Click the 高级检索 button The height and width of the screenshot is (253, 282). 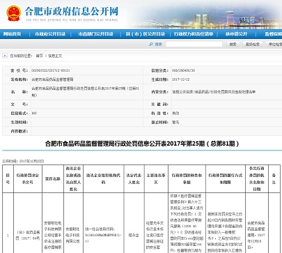253,44
